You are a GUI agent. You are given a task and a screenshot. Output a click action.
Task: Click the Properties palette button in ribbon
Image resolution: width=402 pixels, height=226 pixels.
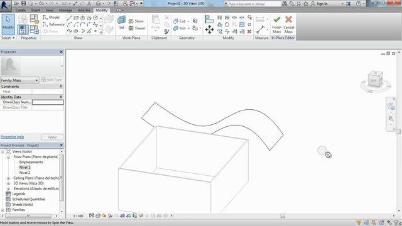coord(23,30)
